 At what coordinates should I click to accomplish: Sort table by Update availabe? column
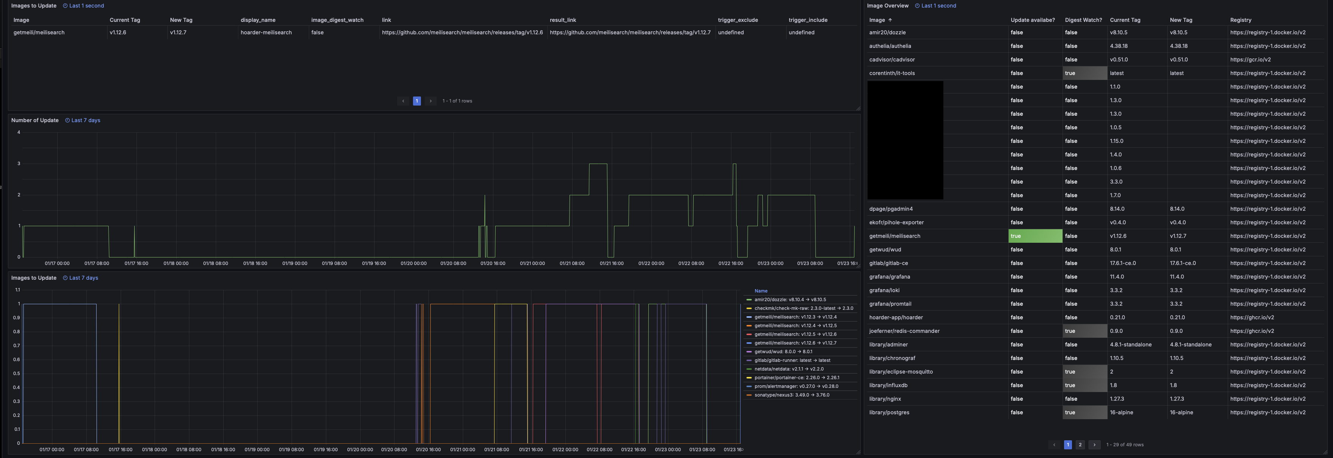pos(1032,20)
